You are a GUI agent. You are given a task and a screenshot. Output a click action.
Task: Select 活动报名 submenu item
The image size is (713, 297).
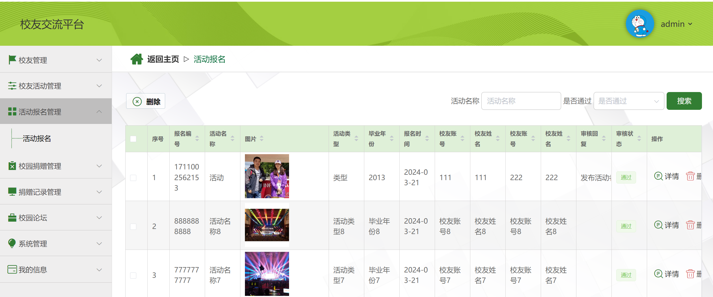coord(37,139)
